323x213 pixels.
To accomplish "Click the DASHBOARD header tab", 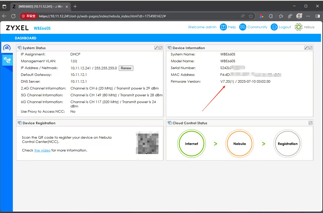I will point(26,38).
